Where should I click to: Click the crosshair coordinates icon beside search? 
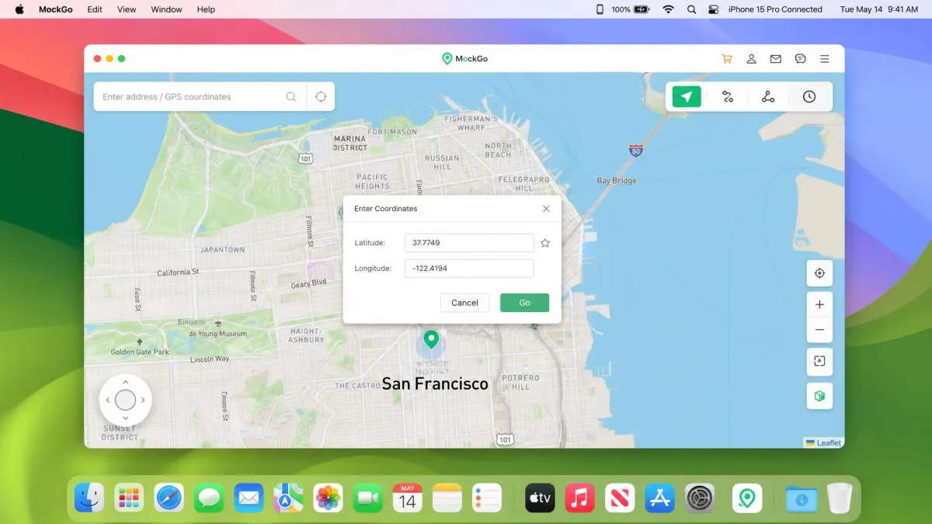321,97
